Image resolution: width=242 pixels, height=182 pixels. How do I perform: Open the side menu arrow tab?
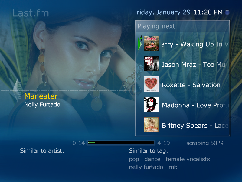pyautogui.click(x=17, y=91)
